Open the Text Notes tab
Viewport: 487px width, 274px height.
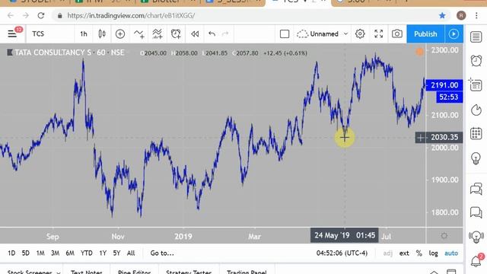87,272
